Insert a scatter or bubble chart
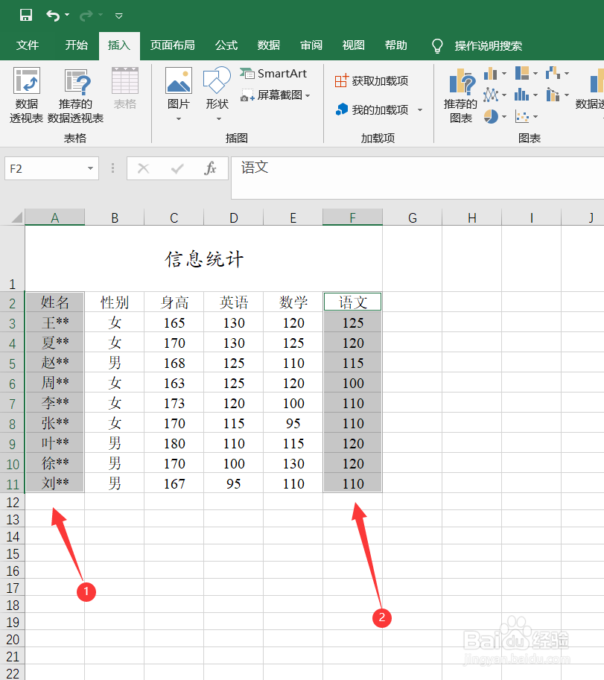The image size is (604, 680). pyautogui.click(x=522, y=116)
